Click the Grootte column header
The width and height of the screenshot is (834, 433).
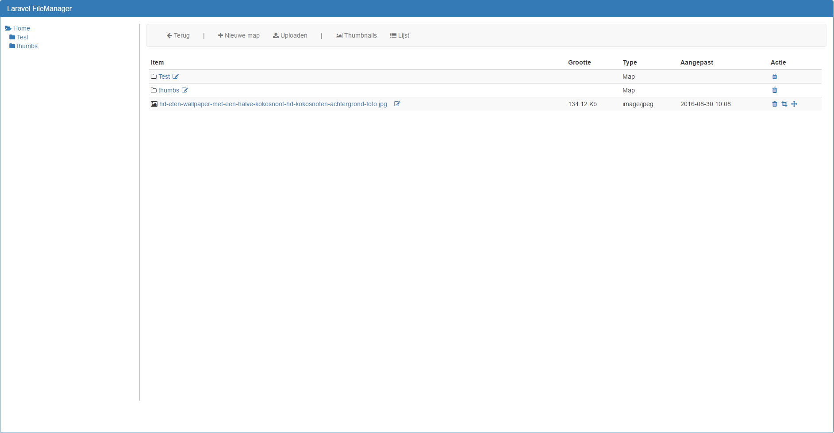580,62
